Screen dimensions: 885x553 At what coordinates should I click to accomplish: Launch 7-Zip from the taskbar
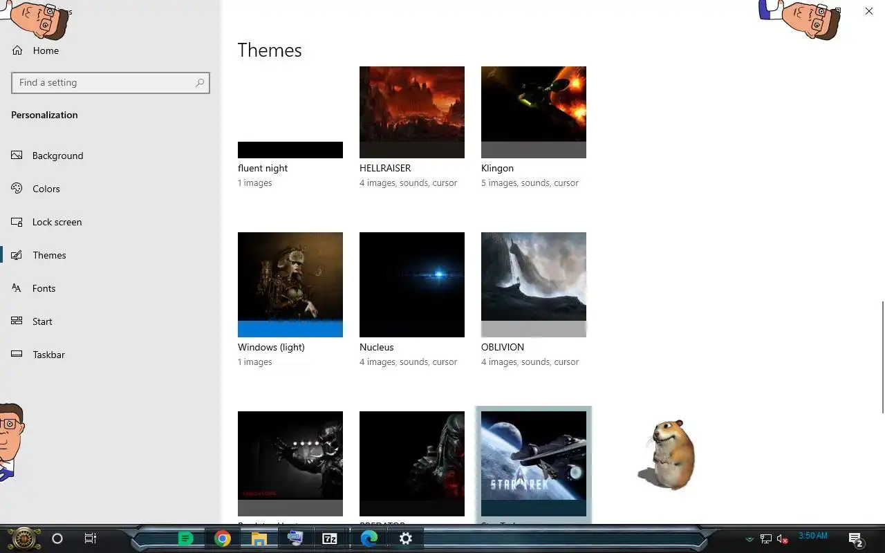(330, 538)
